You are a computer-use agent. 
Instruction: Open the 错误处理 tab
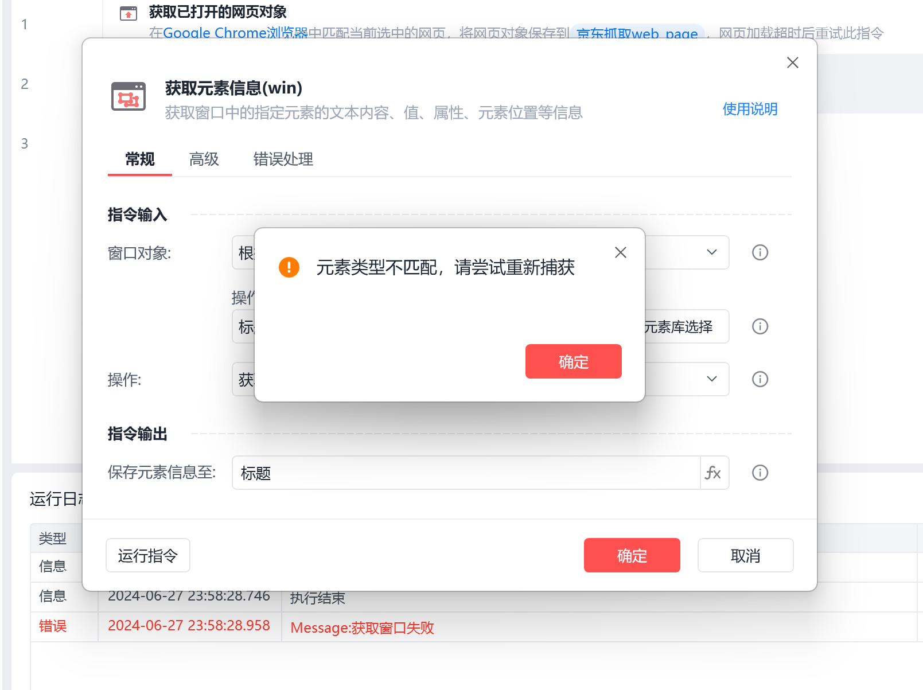click(x=283, y=159)
